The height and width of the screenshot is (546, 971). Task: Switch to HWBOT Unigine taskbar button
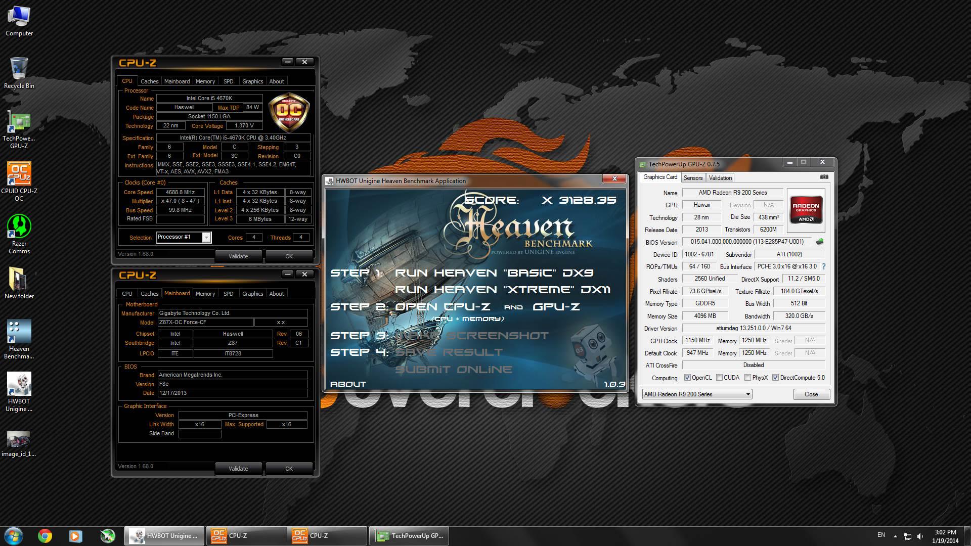point(165,536)
